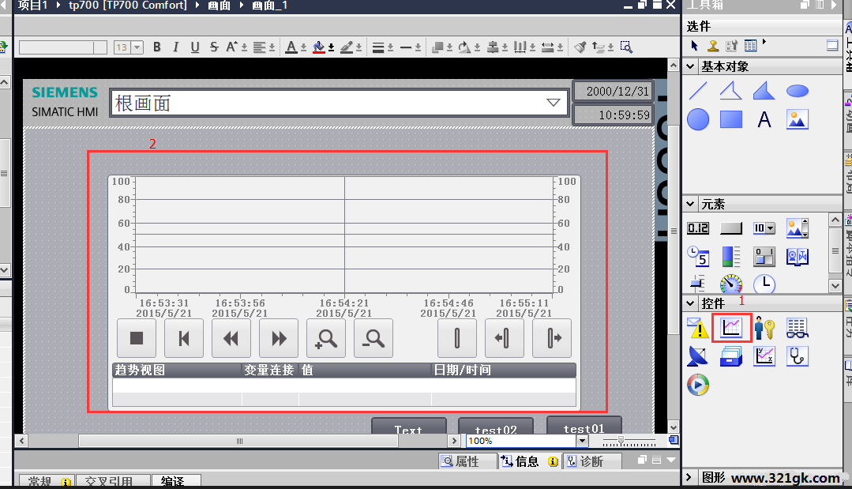852x489 pixels.
Task: Select the Circle basic object tool
Action: 698,119
